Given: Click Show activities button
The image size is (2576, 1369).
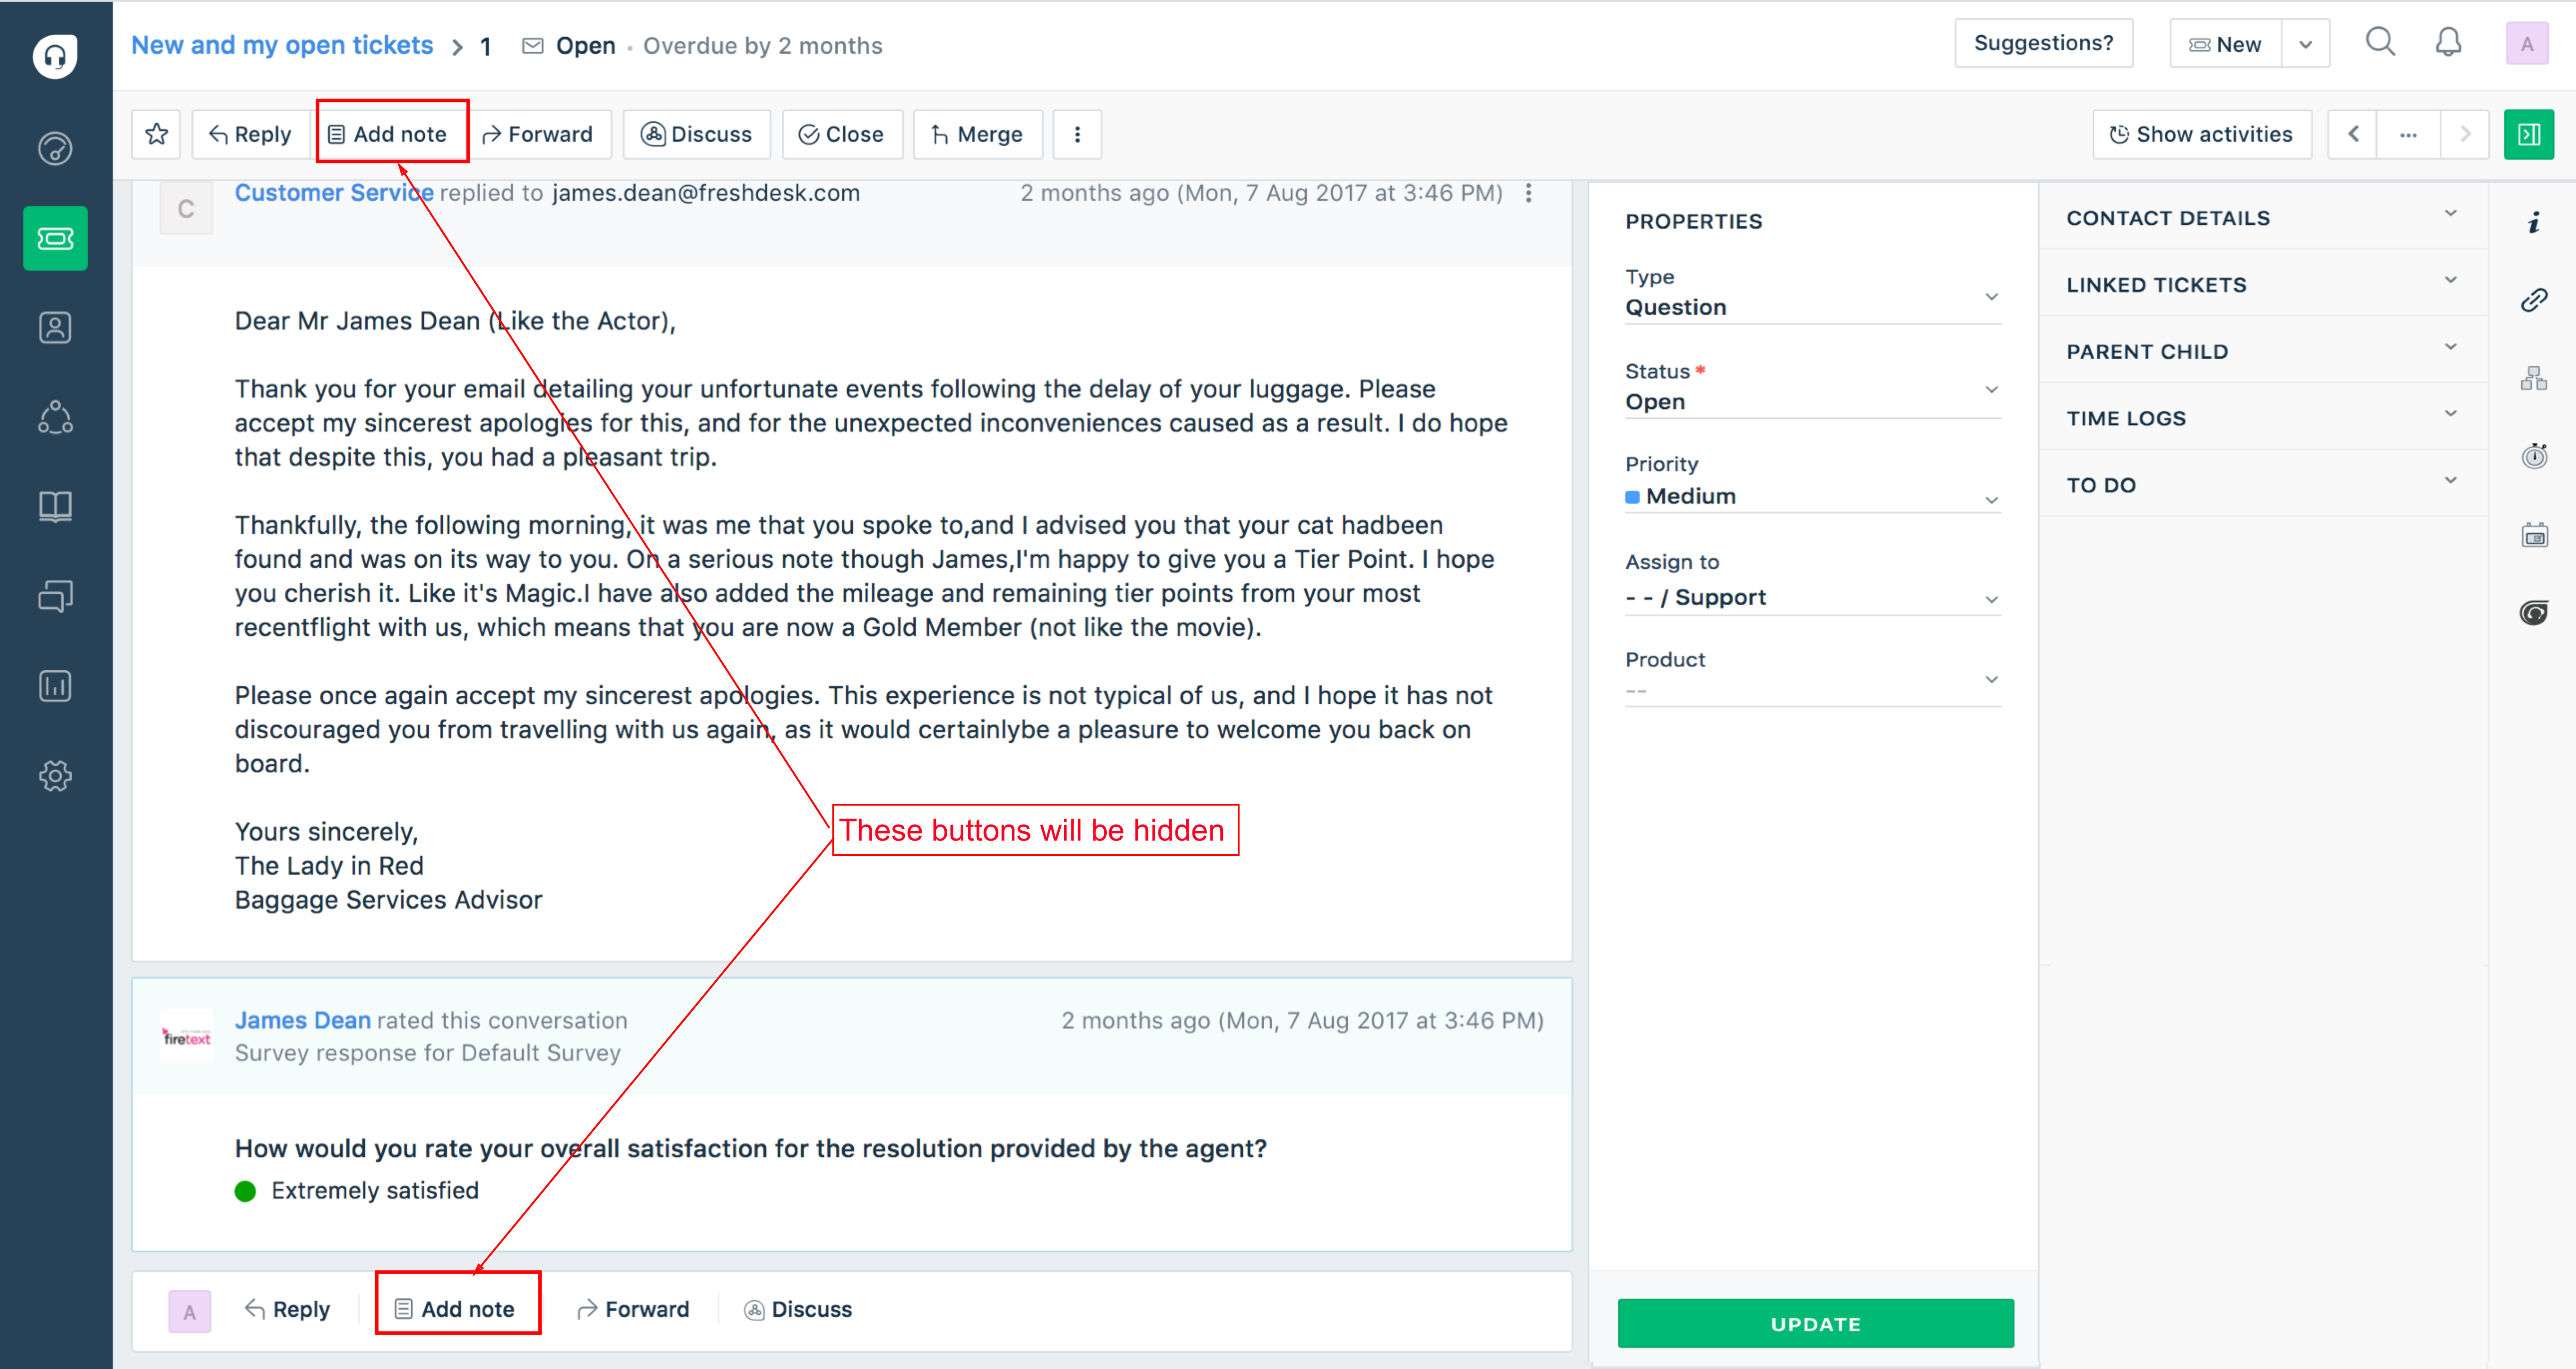Looking at the screenshot, I should coord(2202,134).
